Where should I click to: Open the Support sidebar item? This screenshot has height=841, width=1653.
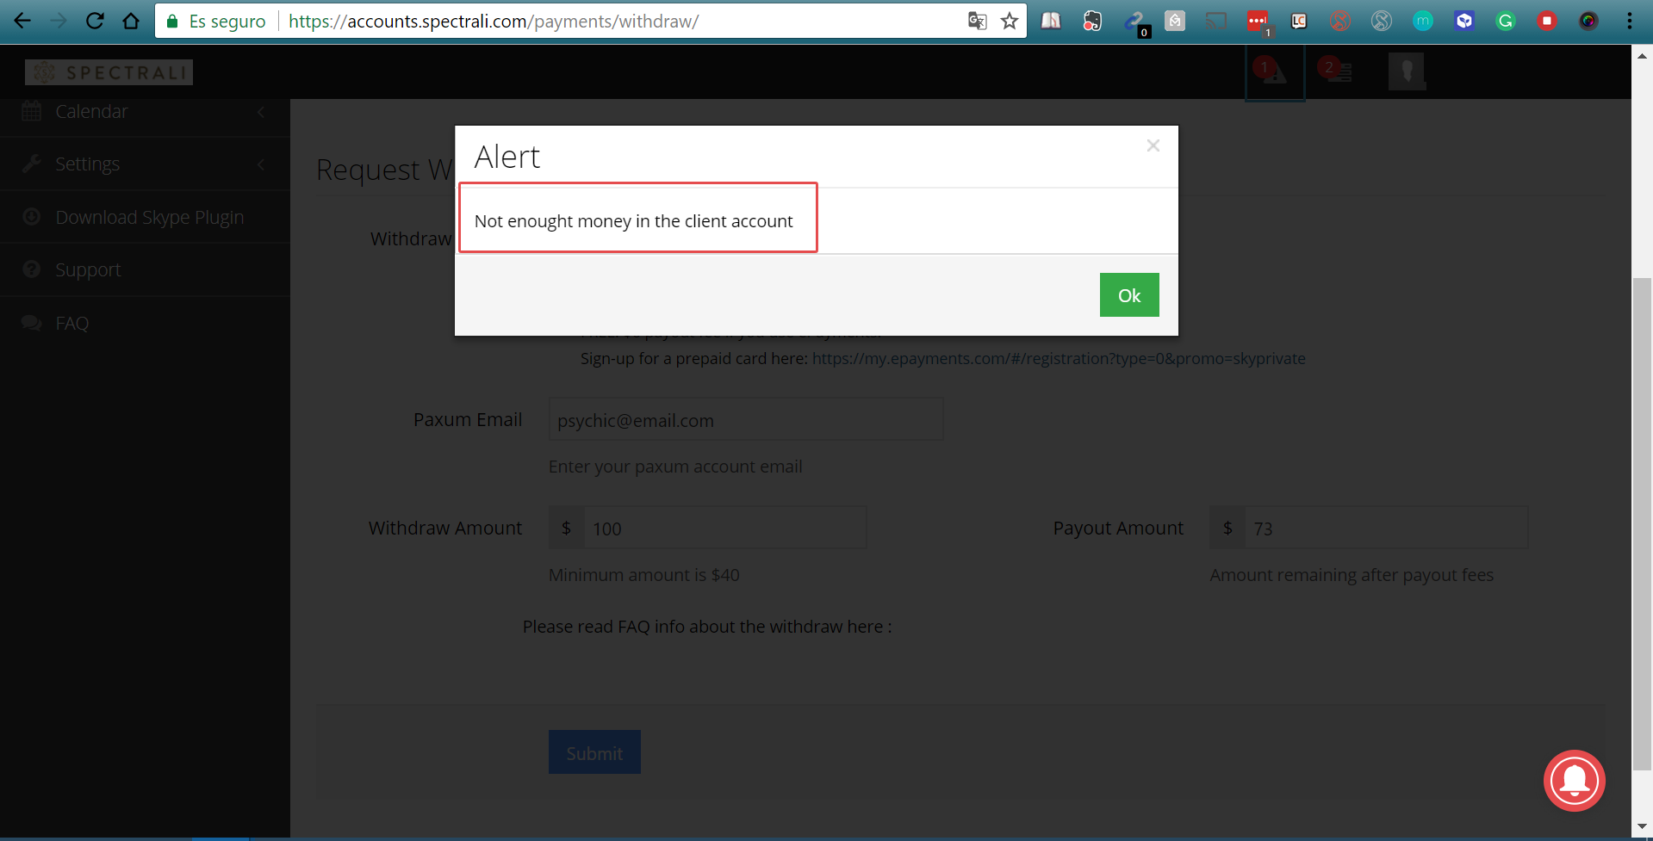pos(88,270)
